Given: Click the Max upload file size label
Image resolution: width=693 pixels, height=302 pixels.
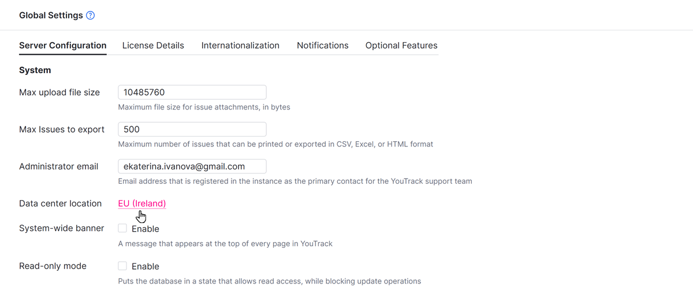Looking at the screenshot, I should click(x=59, y=92).
